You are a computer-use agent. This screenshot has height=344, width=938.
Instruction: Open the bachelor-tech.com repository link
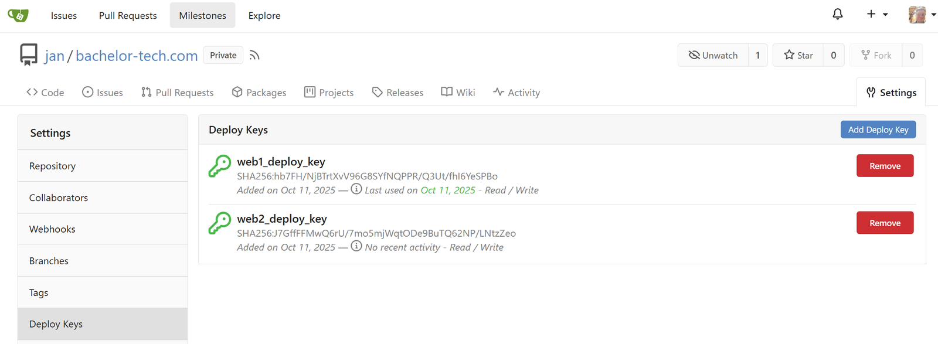click(137, 56)
